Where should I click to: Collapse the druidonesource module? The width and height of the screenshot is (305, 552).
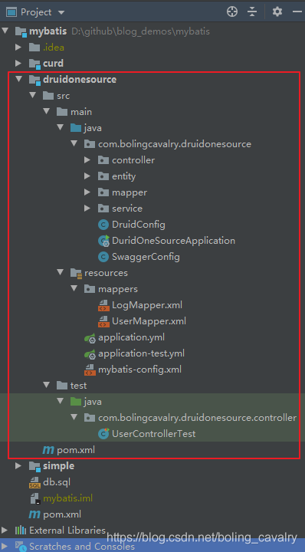point(18,79)
